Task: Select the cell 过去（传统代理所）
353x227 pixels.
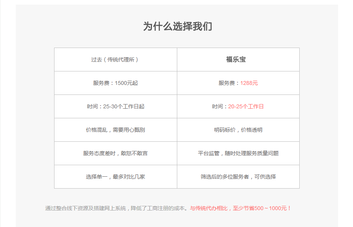Action: click(115, 60)
